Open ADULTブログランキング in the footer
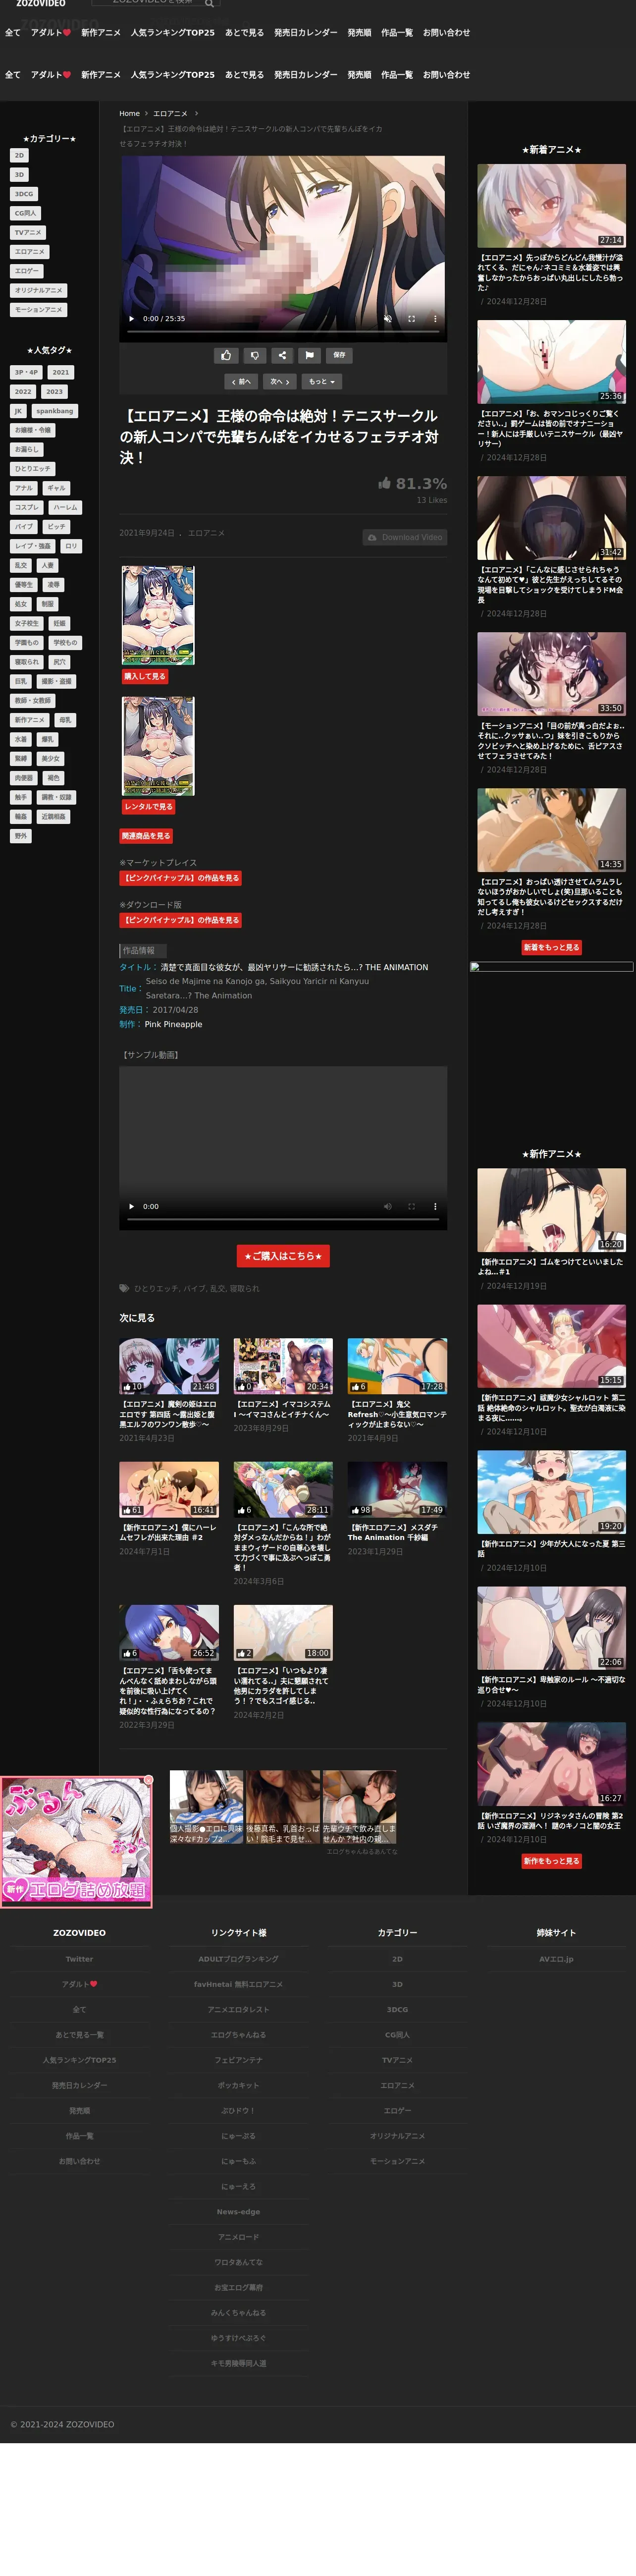The image size is (636, 2576). click(238, 1959)
